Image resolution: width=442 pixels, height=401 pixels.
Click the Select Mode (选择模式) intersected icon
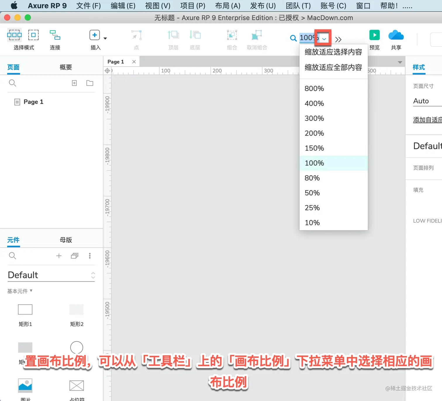tap(14, 35)
